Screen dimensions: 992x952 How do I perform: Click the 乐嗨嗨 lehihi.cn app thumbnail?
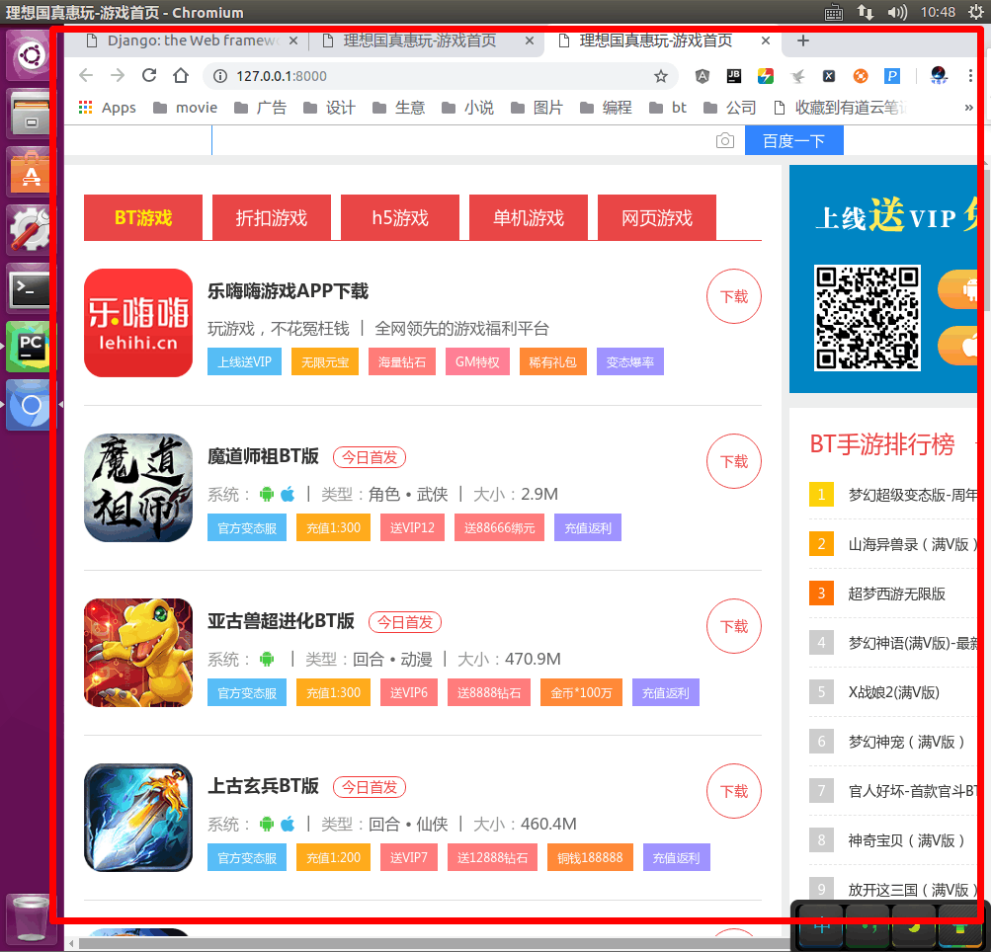(138, 323)
